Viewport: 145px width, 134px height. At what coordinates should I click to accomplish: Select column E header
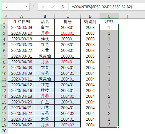tap(109, 16)
